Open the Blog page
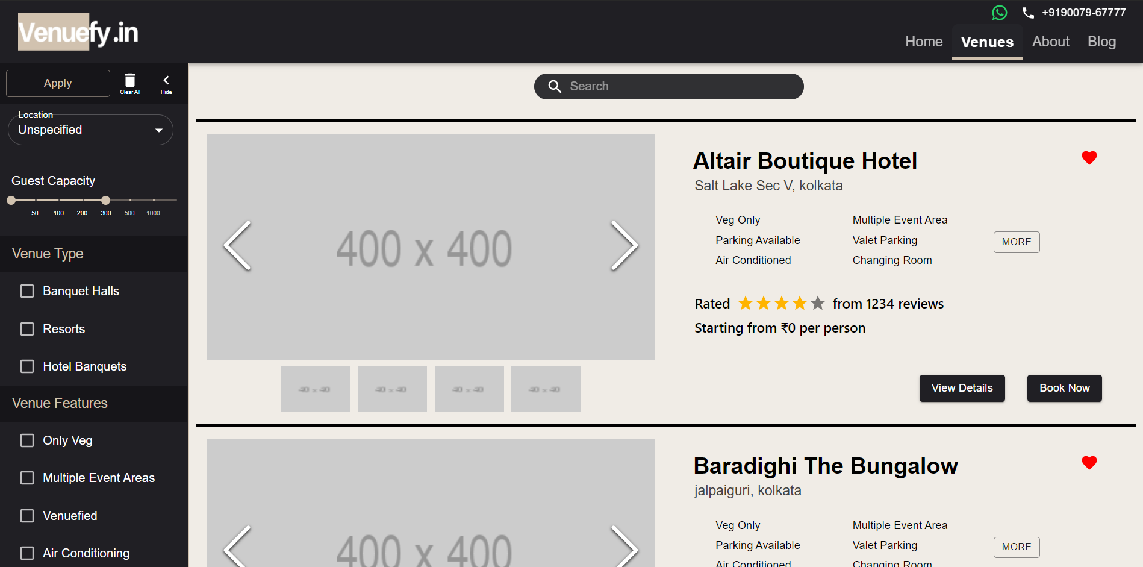Image resolution: width=1143 pixels, height=567 pixels. [1102, 42]
